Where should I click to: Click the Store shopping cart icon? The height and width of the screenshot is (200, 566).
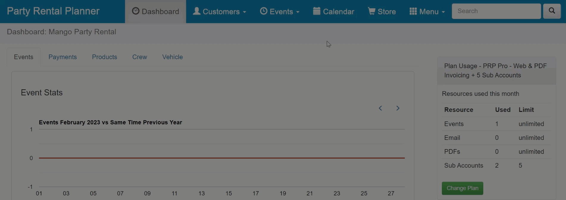[371, 11]
